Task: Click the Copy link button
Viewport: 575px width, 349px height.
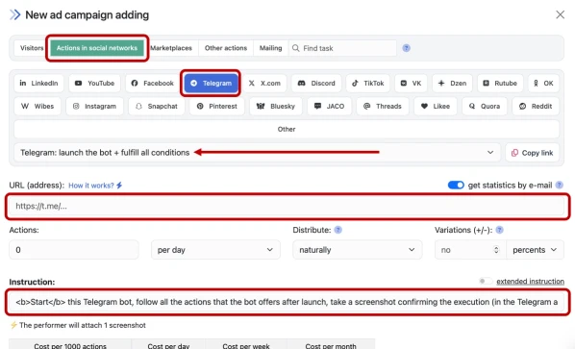Action: (x=533, y=153)
